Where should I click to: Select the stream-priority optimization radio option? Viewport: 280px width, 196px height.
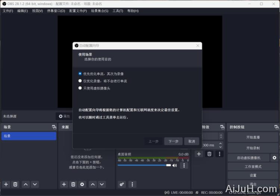click(x=80, y=74)
